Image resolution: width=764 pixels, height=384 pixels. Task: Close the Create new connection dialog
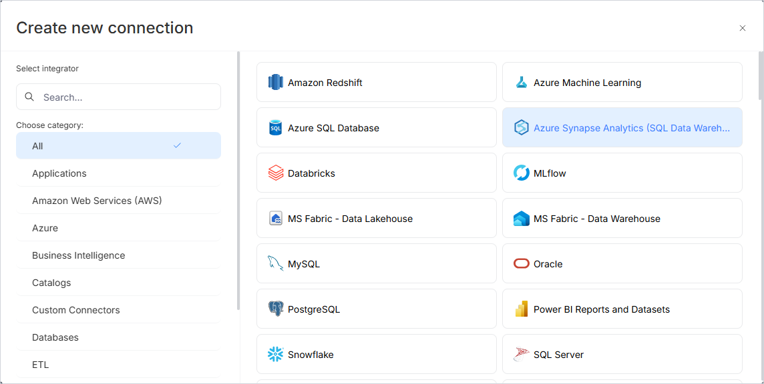pyautogui.click(x=742, y=28)
